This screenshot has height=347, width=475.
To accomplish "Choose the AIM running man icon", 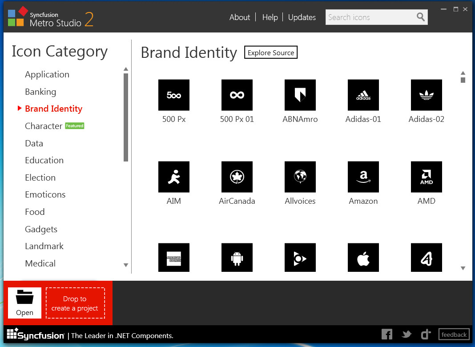I will 173,177.
